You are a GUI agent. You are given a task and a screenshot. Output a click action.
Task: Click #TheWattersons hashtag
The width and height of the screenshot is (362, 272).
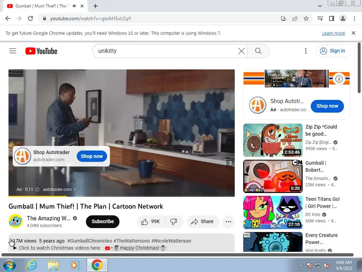pyautogui.click(x=132, y=241)
